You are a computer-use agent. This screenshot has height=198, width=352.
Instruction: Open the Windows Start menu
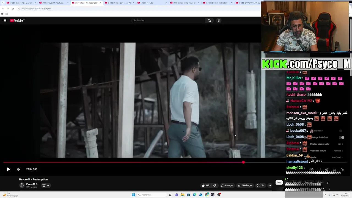[x=133, y=195]
